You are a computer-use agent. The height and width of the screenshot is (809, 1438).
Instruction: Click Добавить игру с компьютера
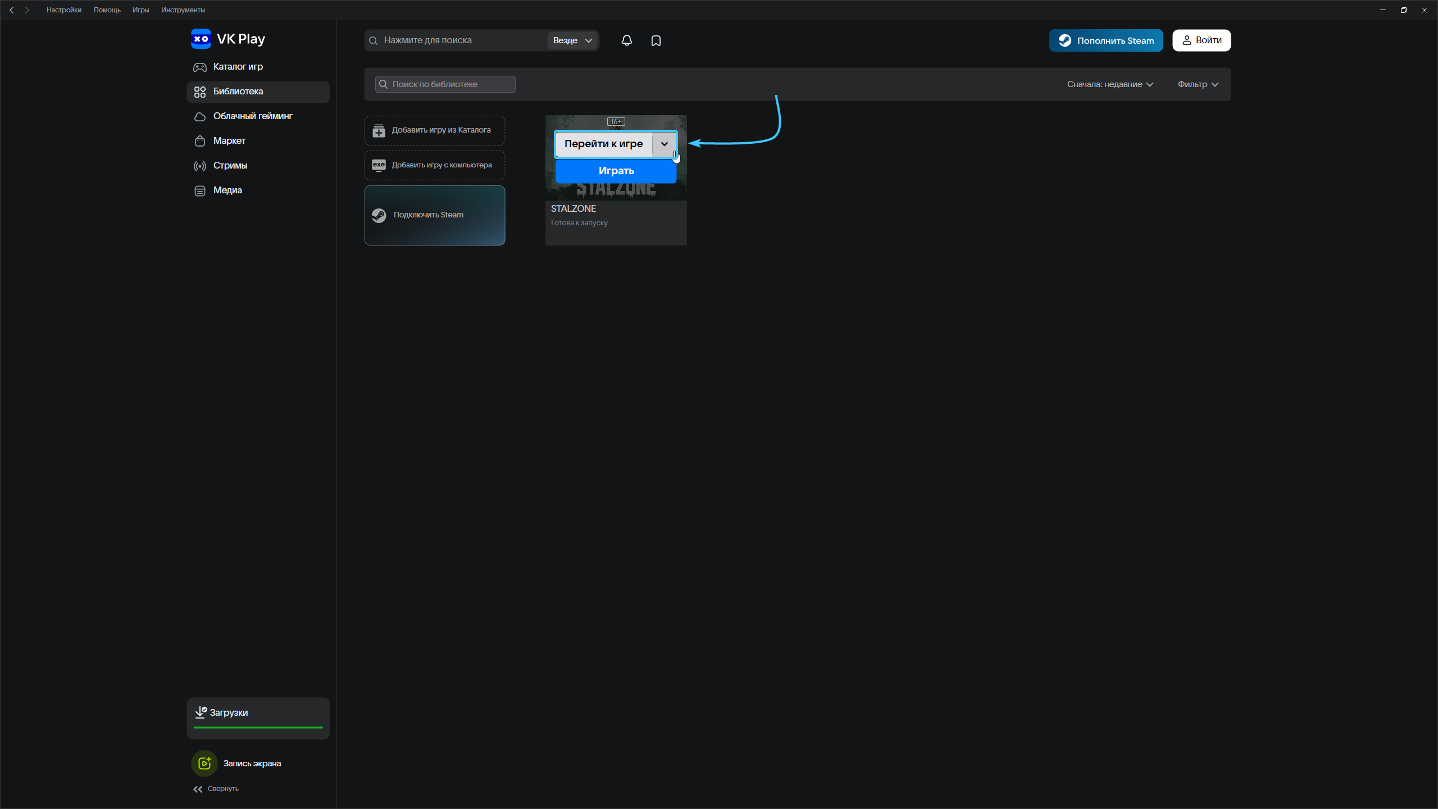point(435,165)
